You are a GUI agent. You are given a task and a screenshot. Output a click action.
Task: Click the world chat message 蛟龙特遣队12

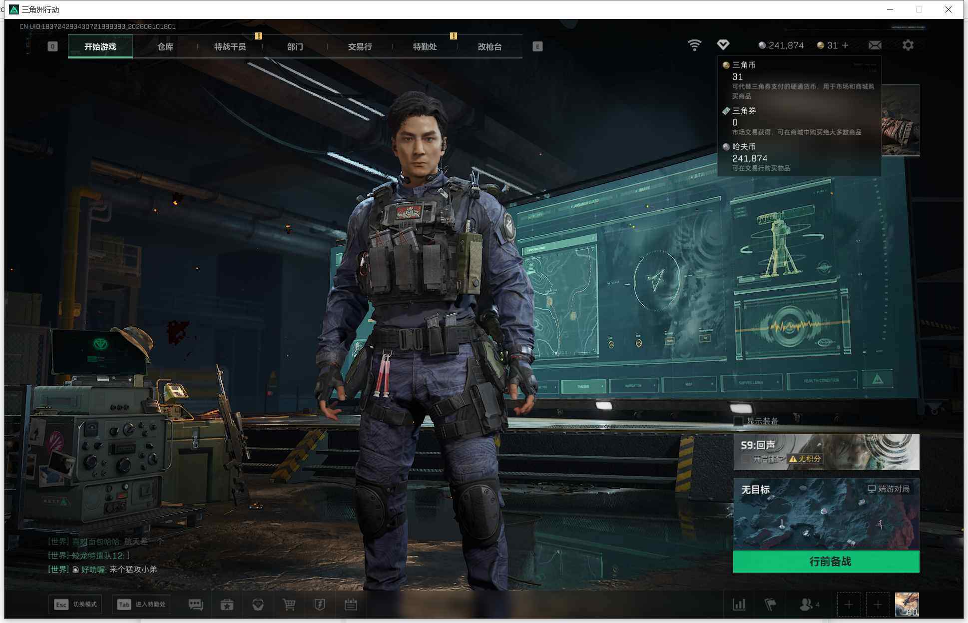click(x=88, y=556)
